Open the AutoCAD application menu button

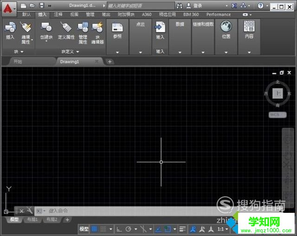click(x=9, y=9)
